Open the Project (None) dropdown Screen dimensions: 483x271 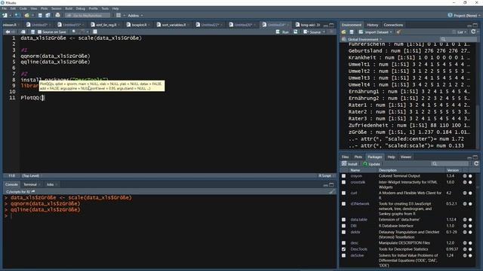click(464, 15)
